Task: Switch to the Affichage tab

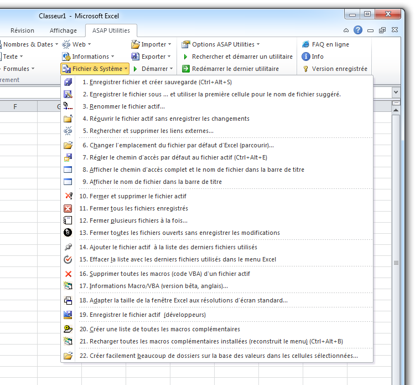Action: 63,30
